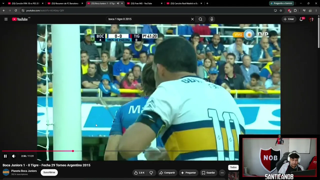This screenshot has height=180, width=320.
Task: Click the Crear button
Action: (289, 19)
